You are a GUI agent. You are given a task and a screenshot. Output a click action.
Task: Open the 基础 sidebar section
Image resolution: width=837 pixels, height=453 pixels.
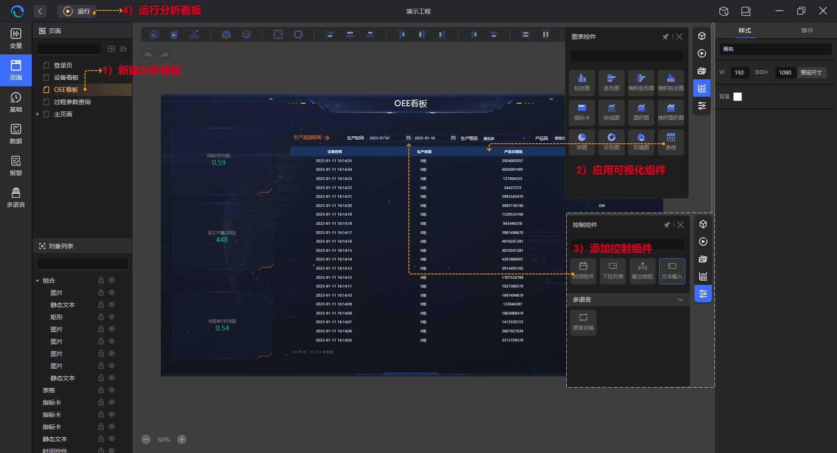(16, 102)
